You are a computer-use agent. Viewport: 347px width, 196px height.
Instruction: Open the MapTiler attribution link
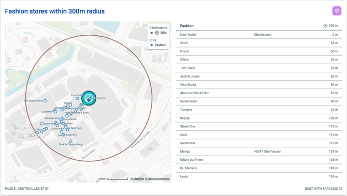(137, 179)
